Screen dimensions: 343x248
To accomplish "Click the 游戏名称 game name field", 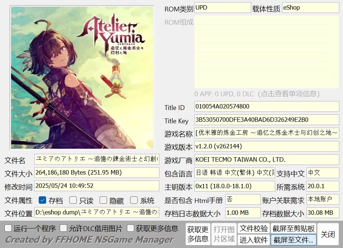I will point(266,133).
